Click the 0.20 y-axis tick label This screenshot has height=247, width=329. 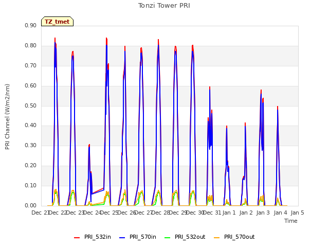pyautogui.click(x=31, y=165)
